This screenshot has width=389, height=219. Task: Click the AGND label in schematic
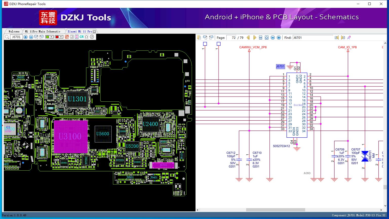tap(307, 173)
